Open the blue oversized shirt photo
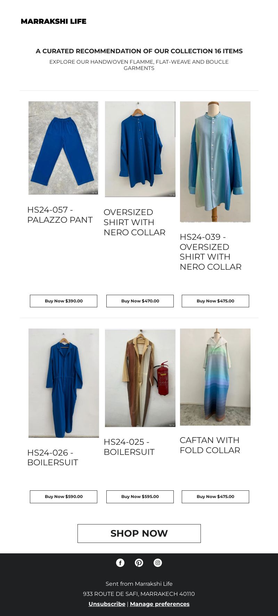Screen dimensions: 278x616 pyautogui.click(x=140, y=149)
